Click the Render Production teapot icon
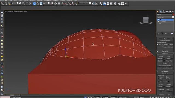Screen dimensions: 175x98 coord(126,4)
